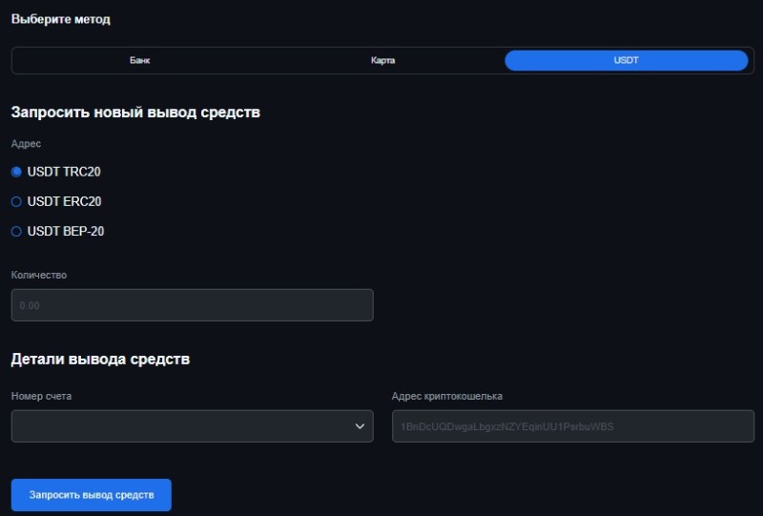Select the USDT TRC20 radio button

[16, 172]
